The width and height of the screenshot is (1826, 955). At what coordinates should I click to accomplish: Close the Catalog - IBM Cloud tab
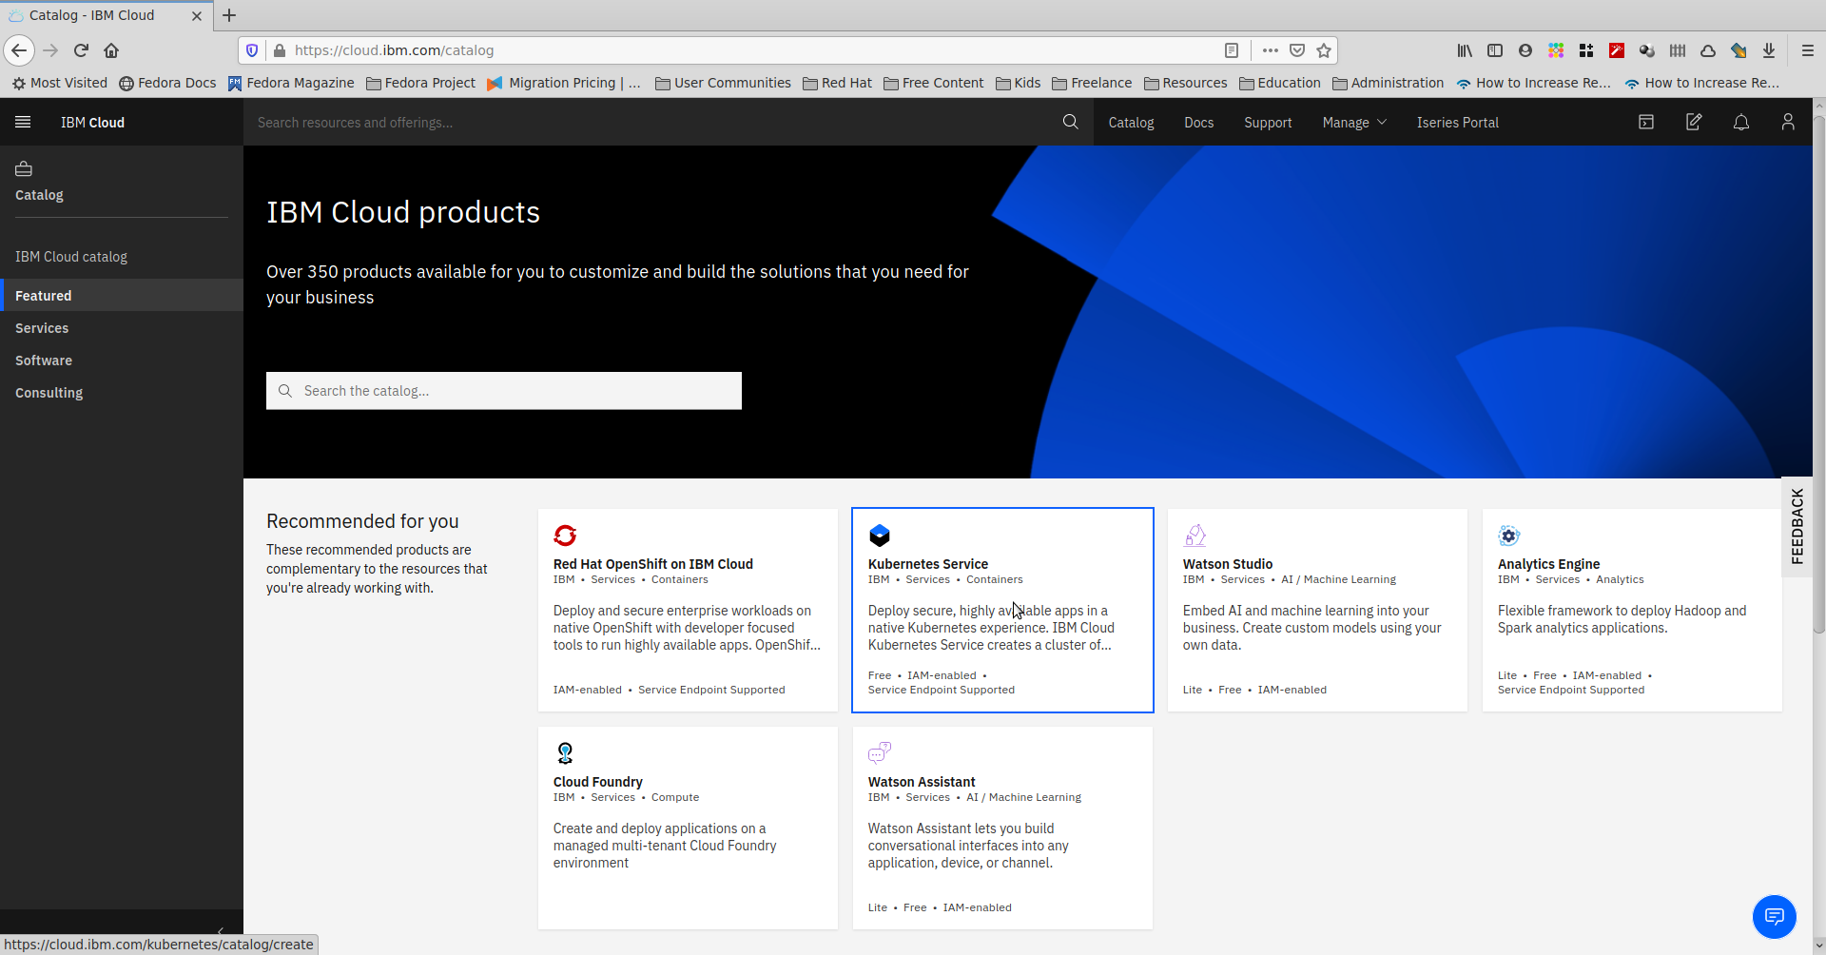[197, 15]
